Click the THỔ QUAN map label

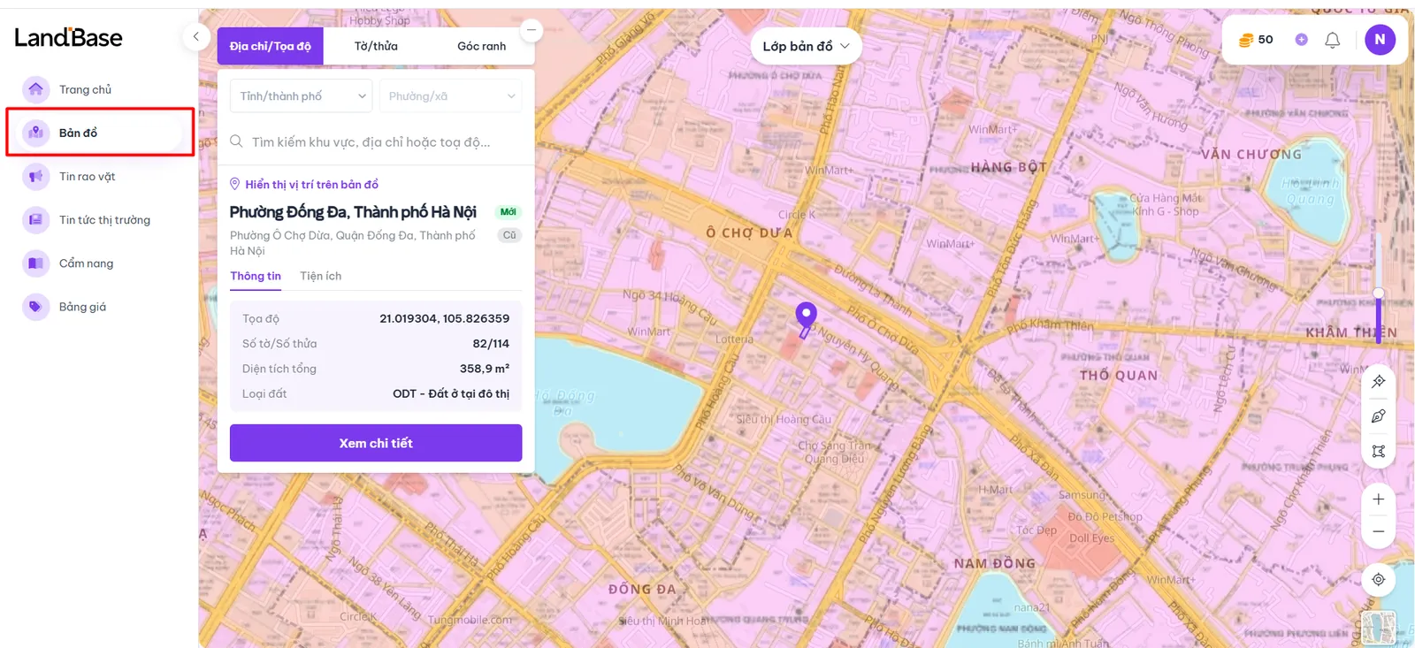point(1118,375)
